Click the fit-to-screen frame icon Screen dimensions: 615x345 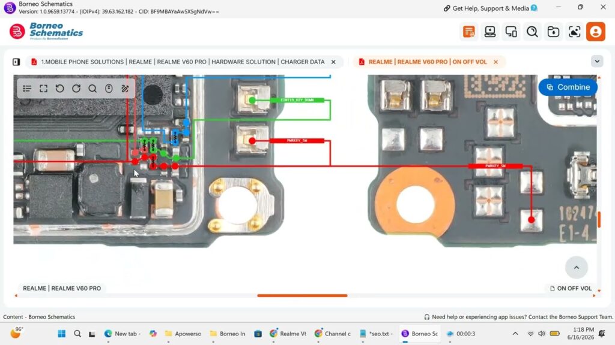pos(43,89)
